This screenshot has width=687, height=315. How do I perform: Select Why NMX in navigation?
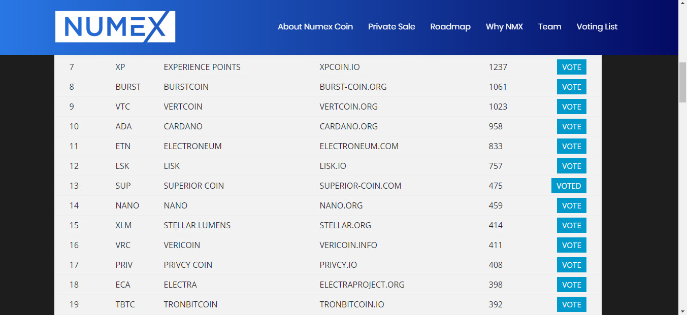tap(504, 26)
